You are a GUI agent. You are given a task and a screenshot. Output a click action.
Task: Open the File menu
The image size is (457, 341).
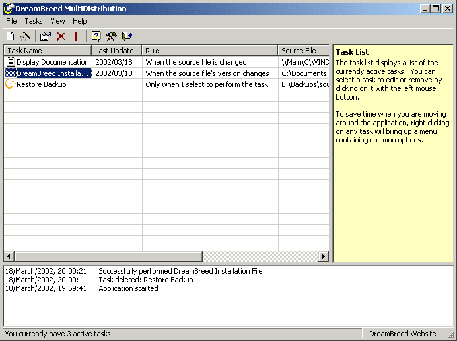click(11, 21)
